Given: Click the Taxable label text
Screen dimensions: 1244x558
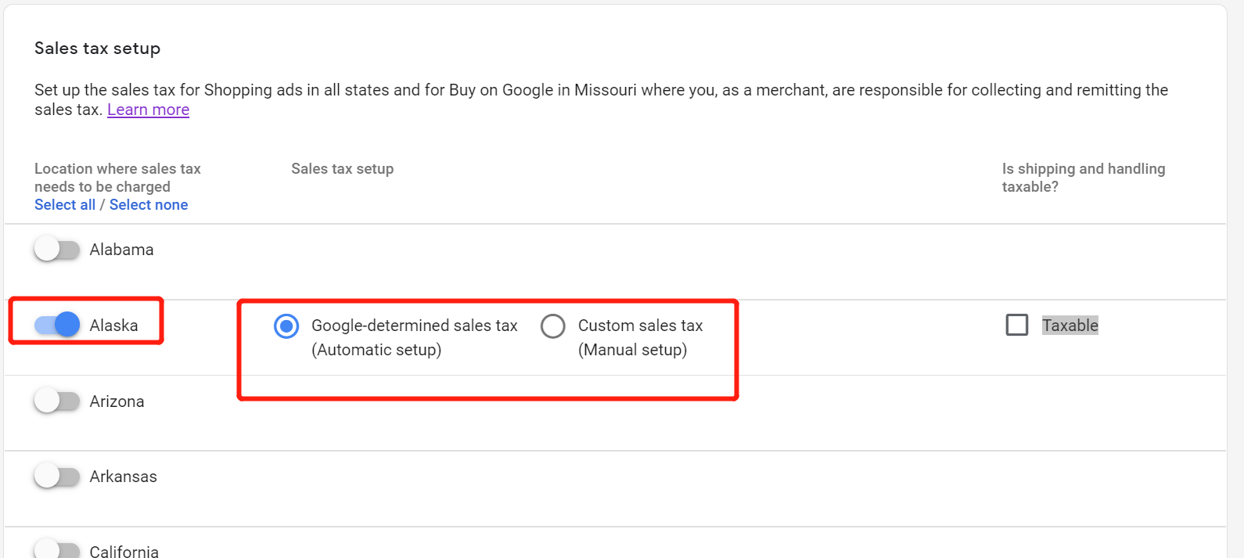Looking at the screenshot, I should (1070, 326).
